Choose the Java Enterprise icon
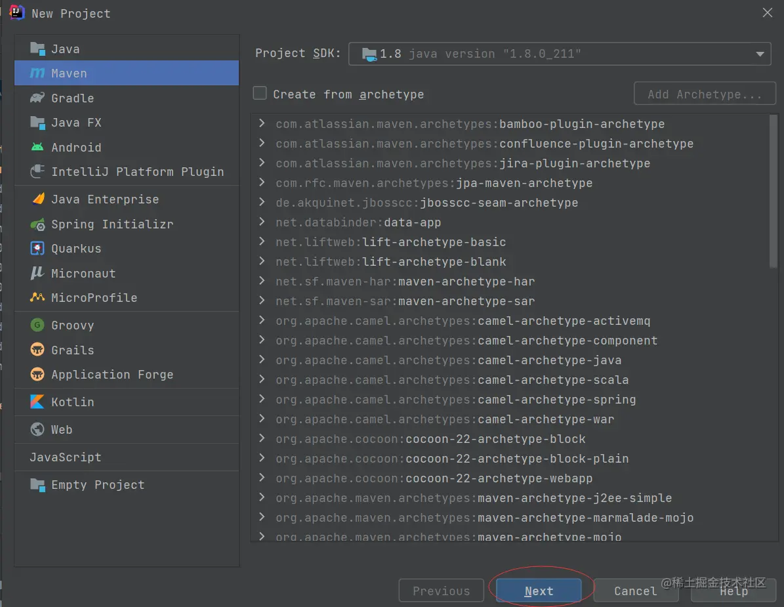 38,199
